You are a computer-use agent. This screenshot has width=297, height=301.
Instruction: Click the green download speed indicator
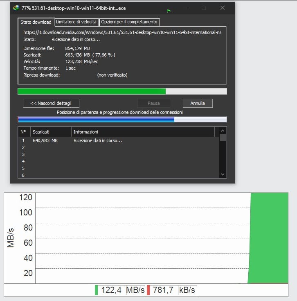(x=97, y=290)
